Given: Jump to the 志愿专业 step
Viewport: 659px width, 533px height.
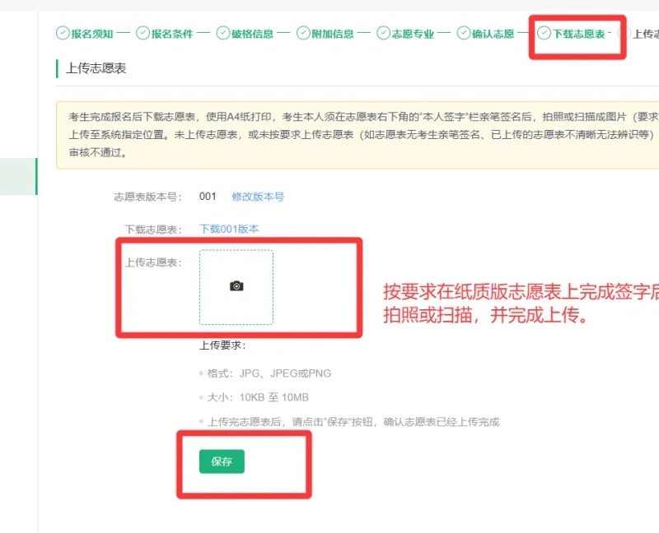Looking at the screenshot, I should click(414, 34).
